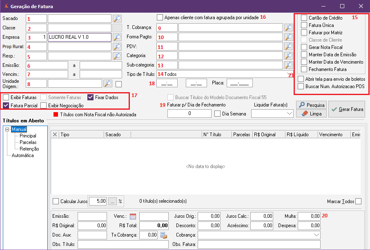Image resolution: width=370 pixels, height=250 pixels.
Task: Check the box beside Unidade Origem lookup
Action: (x=119, y=84)
